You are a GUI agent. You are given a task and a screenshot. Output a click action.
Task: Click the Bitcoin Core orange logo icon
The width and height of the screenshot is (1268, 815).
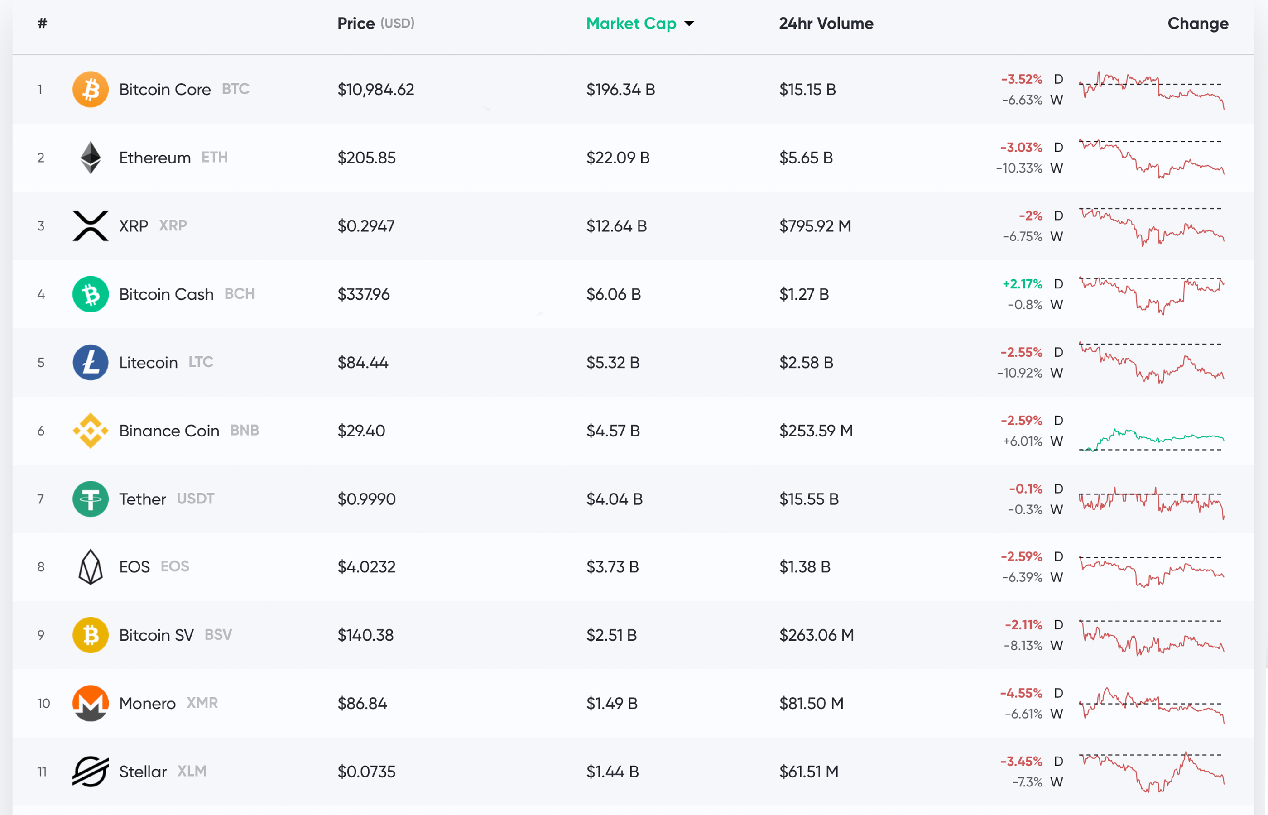[x=91, y=90]
